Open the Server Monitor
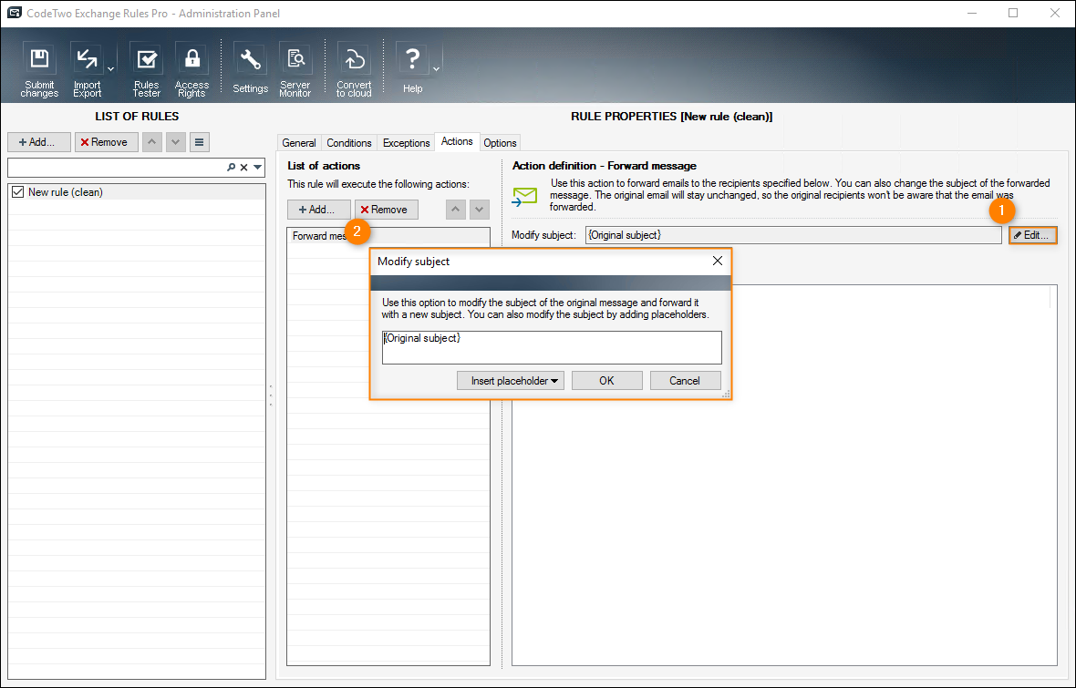 pos(295,70)
